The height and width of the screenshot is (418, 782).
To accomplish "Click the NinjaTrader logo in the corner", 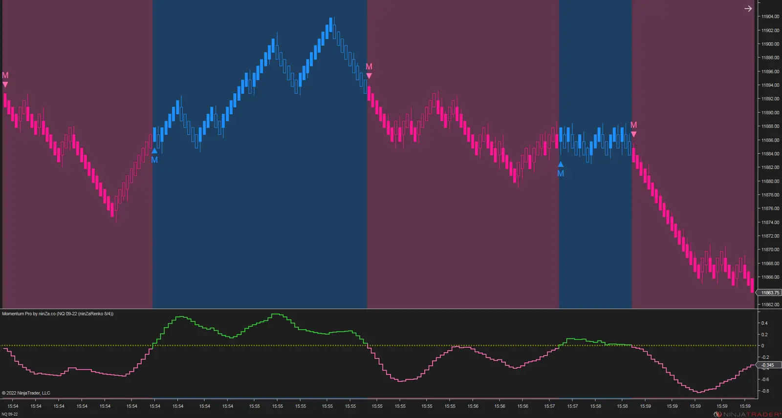I will point(747,414).
